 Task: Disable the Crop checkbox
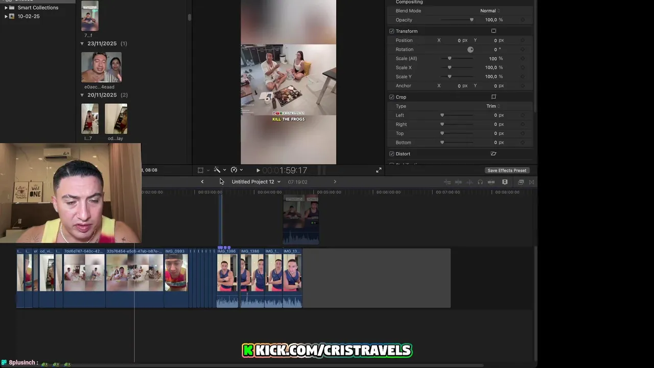pyautogui.click(x=392, y=97)
